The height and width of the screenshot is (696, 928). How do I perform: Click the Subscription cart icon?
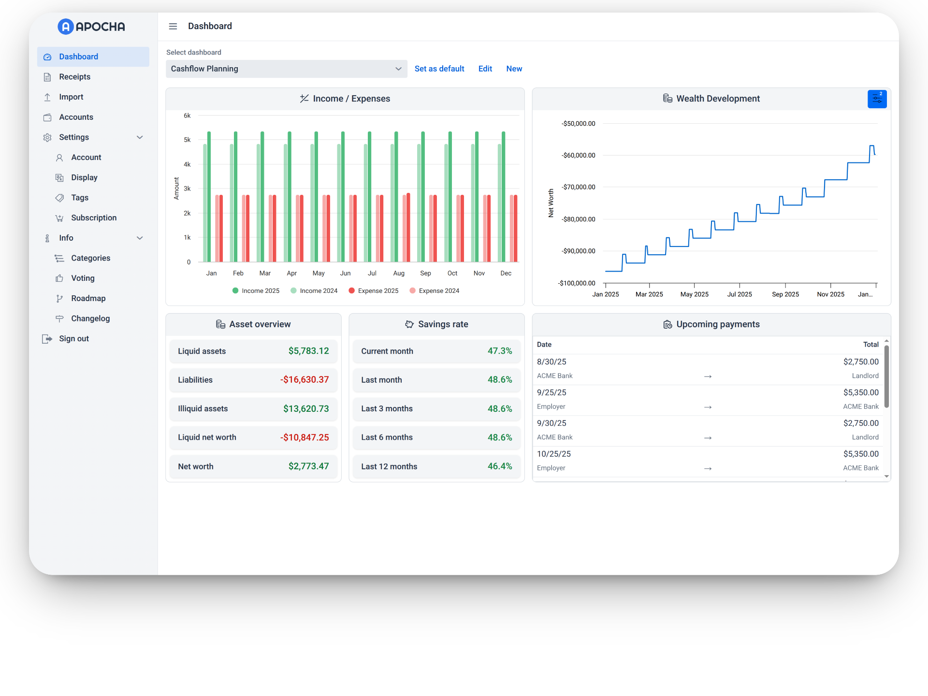click(x=59, y=218)
